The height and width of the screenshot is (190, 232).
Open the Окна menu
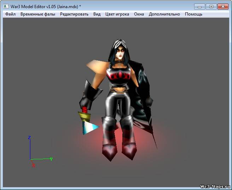tap(139, 14)
